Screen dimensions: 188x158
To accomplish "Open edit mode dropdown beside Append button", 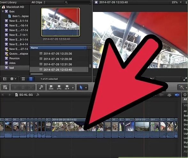I will pyautogui.click(x=73, y=88).
